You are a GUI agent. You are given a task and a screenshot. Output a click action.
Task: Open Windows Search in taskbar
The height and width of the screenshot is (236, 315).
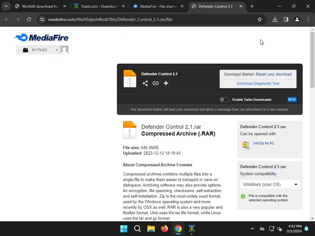tap(138, 229)
